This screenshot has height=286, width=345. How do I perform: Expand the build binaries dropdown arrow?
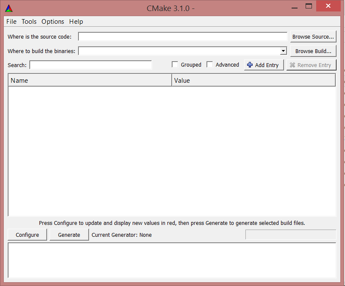click(284, 51)
